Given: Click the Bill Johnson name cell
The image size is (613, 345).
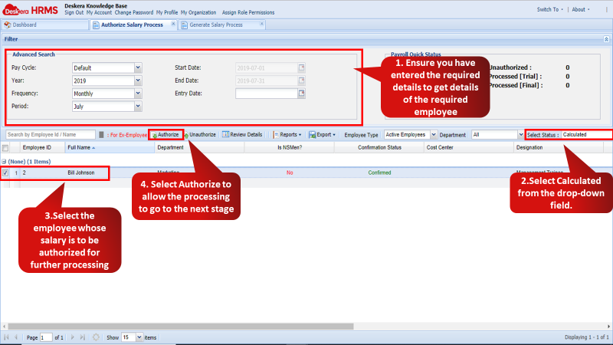Looking at the screenshot, I should pyautogui.click(x=81, y=172).
